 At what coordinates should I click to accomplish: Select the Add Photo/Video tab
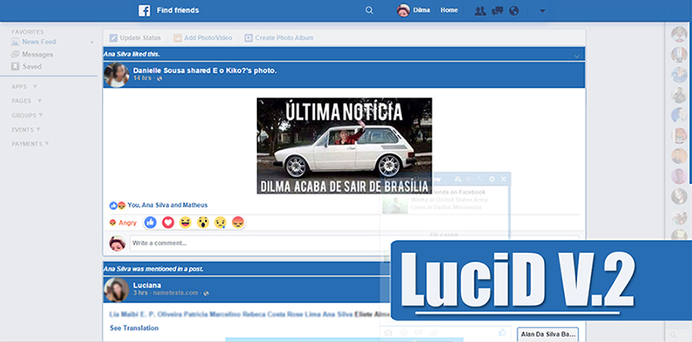pyautogui.click(x=202, y=38)
